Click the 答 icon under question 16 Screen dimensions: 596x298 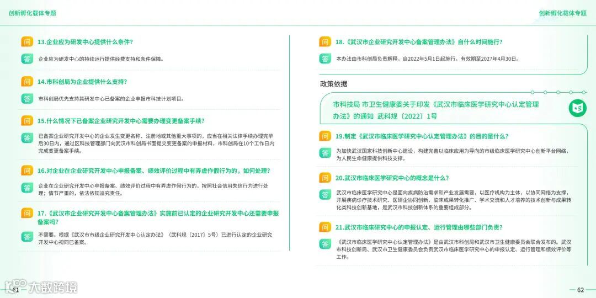pyautogui.click(x=27, y=188)
